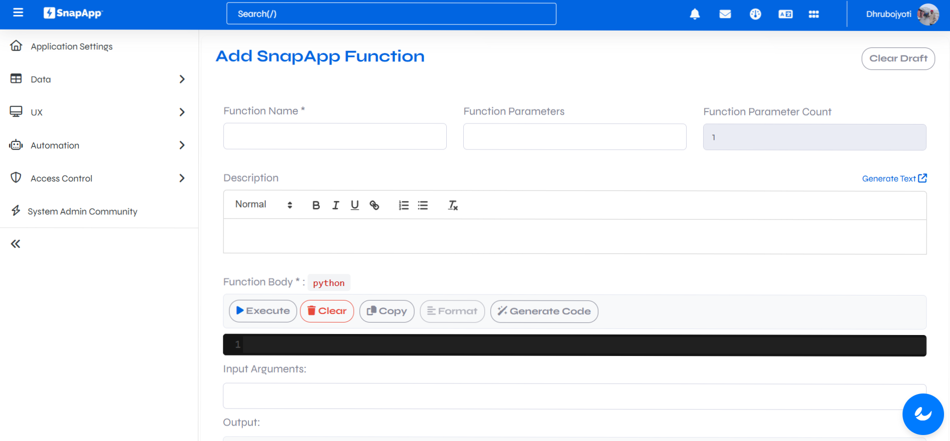Open the language translation icon
Image resolution: width=950 pixels, height=441 pixels.
point(786,14)
